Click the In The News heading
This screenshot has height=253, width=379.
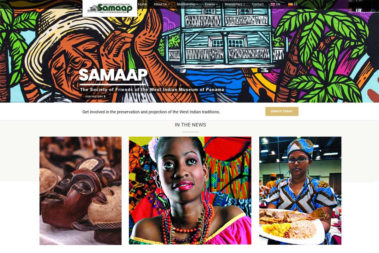click(x=190, y=125)
